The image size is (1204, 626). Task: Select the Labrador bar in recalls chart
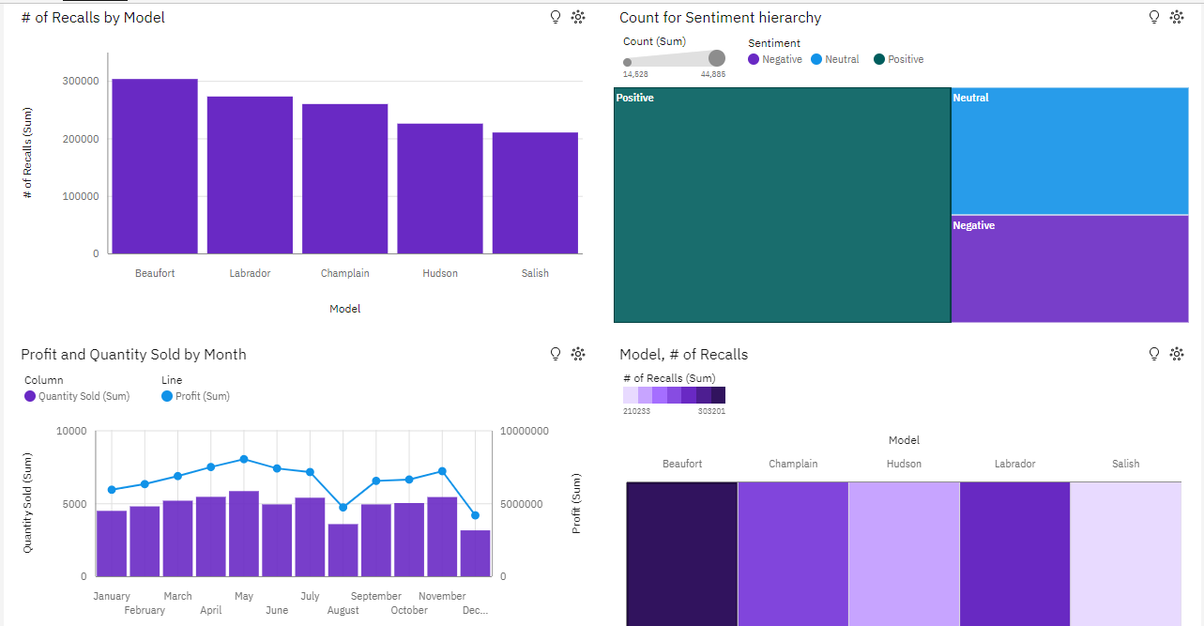click(250, 175)
